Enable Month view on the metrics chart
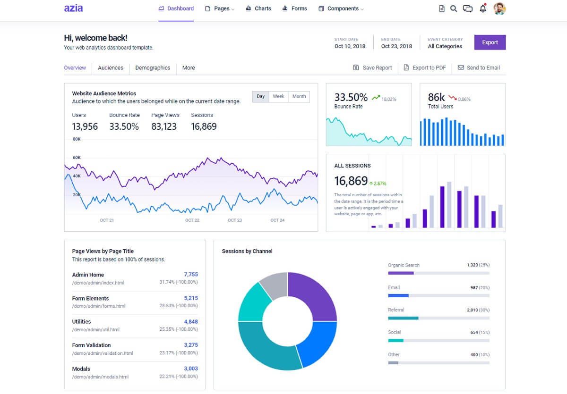Screen dimensions: 567x394 [299, 96]
